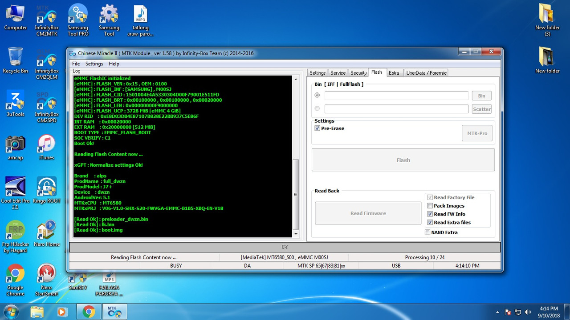Open File Explorer from the taskbar
The image size is (570, 320).
[37, 312]
